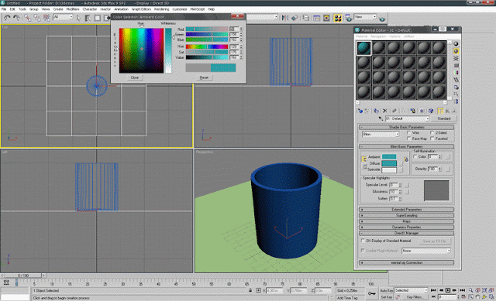Click the Hue slider in Color Selector

(x=207, y=46)
